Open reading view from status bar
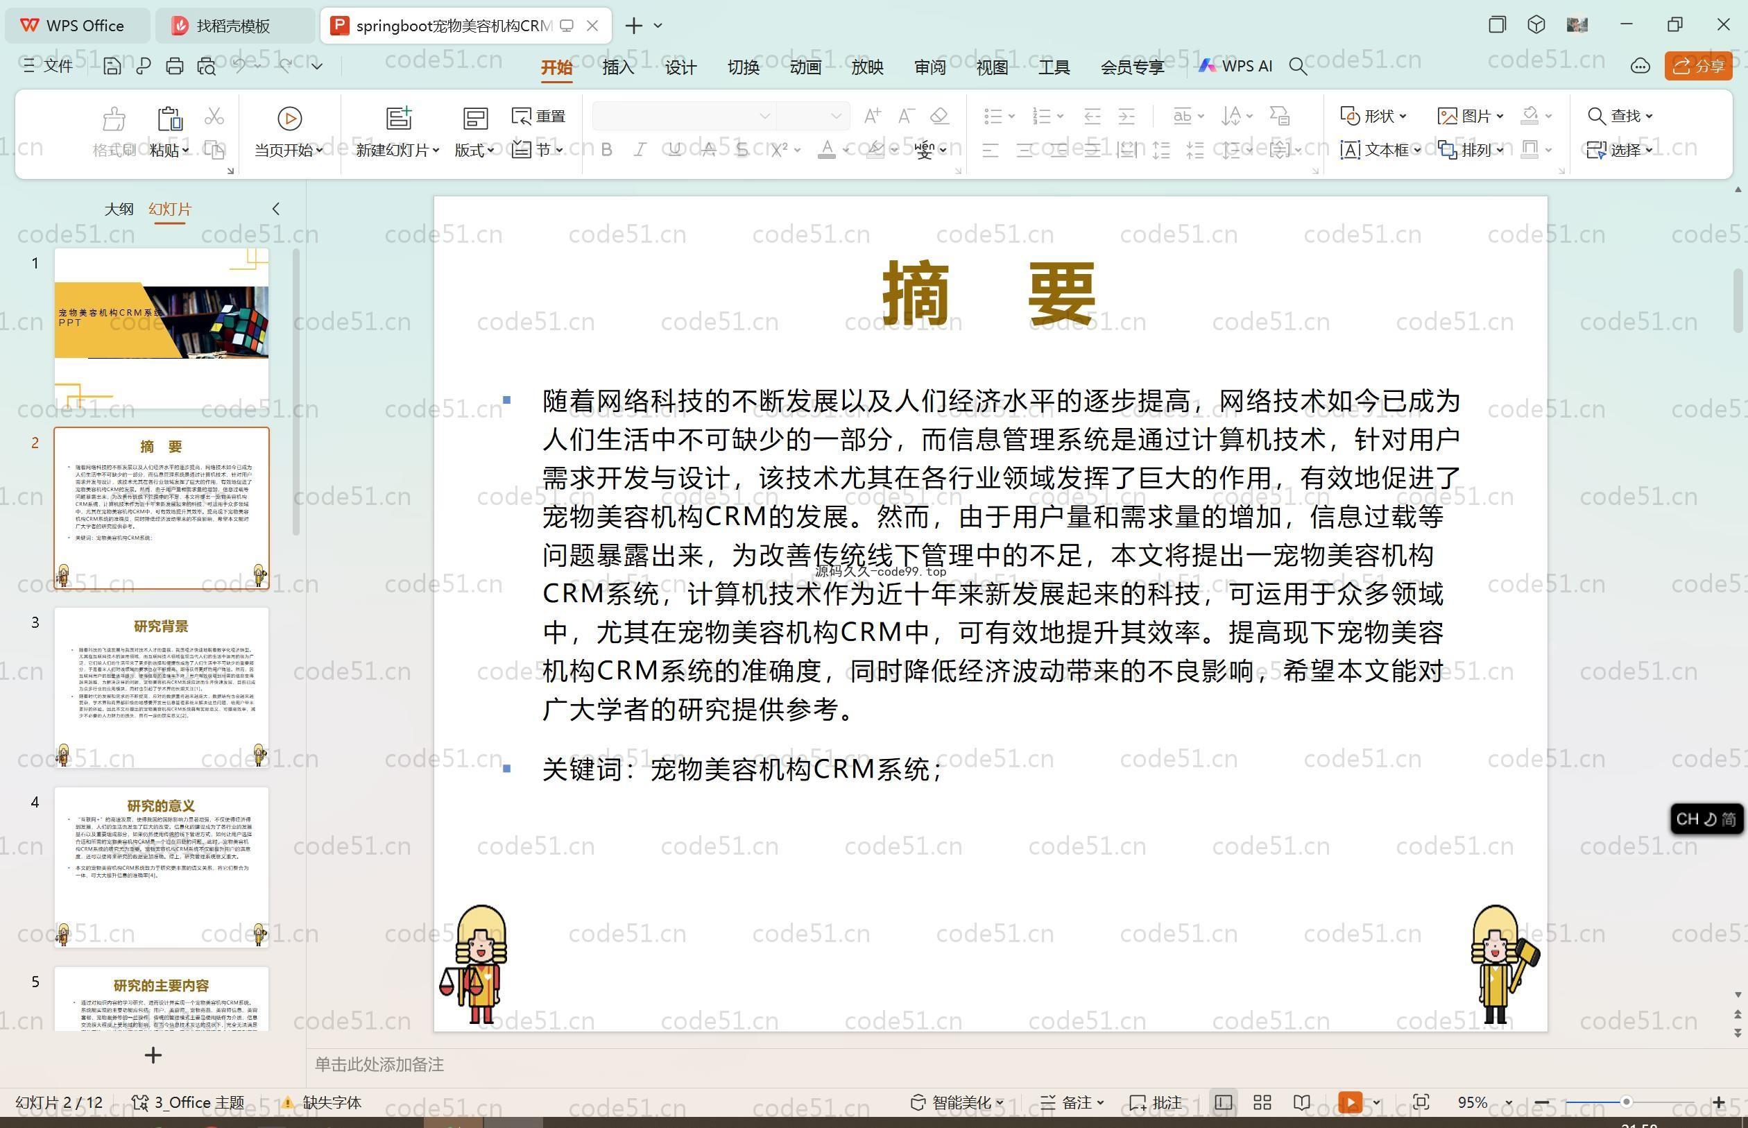Screen dimensions: 1748x1128 coord(1301,1102)
